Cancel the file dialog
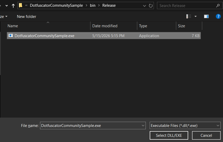The height and width of the screenshot is (142, 223). tap(206, 135)
